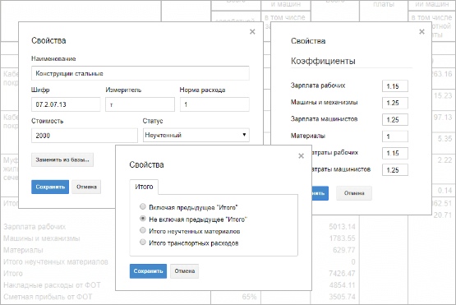Click the partially hidden save button in Коэффициенты dialog
Viewport: 456px width, 305px height.
(x=320, y=193)
